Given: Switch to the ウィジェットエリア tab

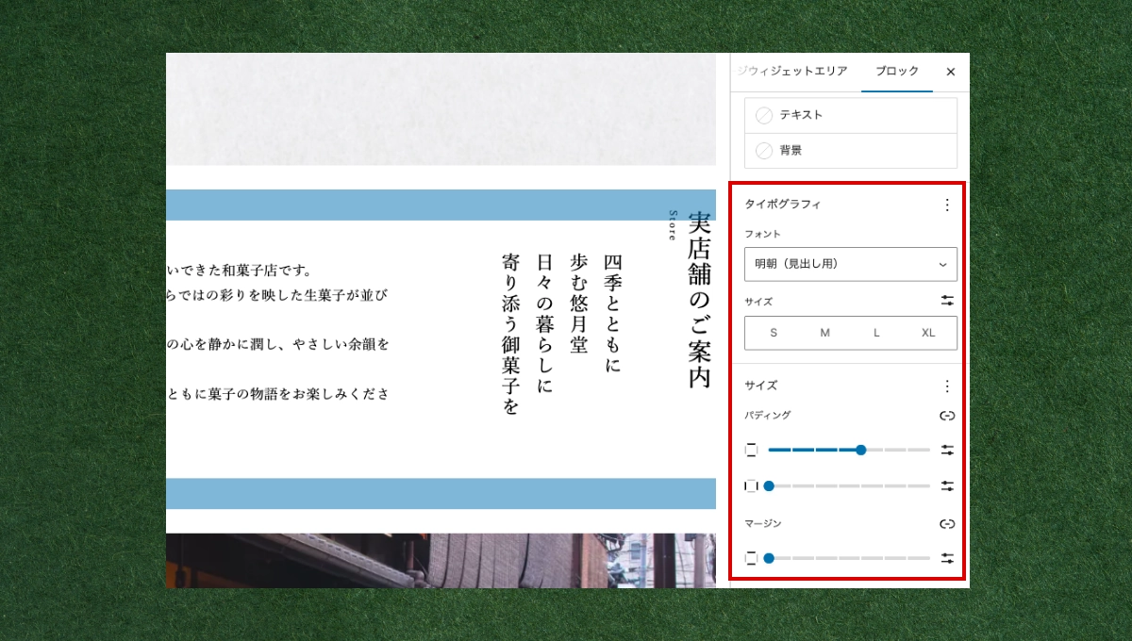Looking at the screenshot, I should 794,72.
